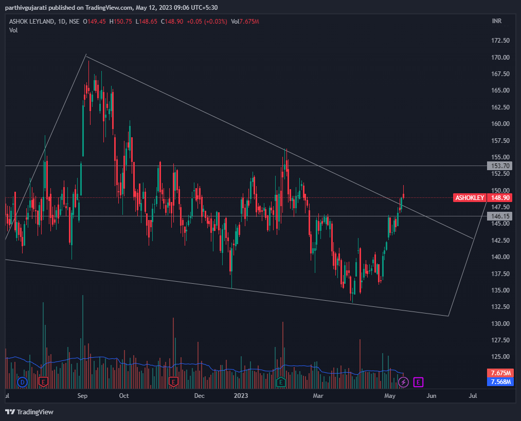Click the 170.00 price axis label

(x=500, y=58)
